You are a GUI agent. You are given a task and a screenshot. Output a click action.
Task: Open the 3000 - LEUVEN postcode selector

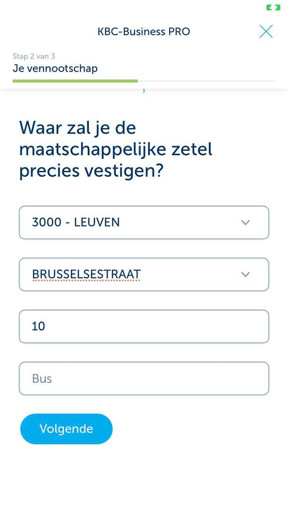(x=144, y=222)
